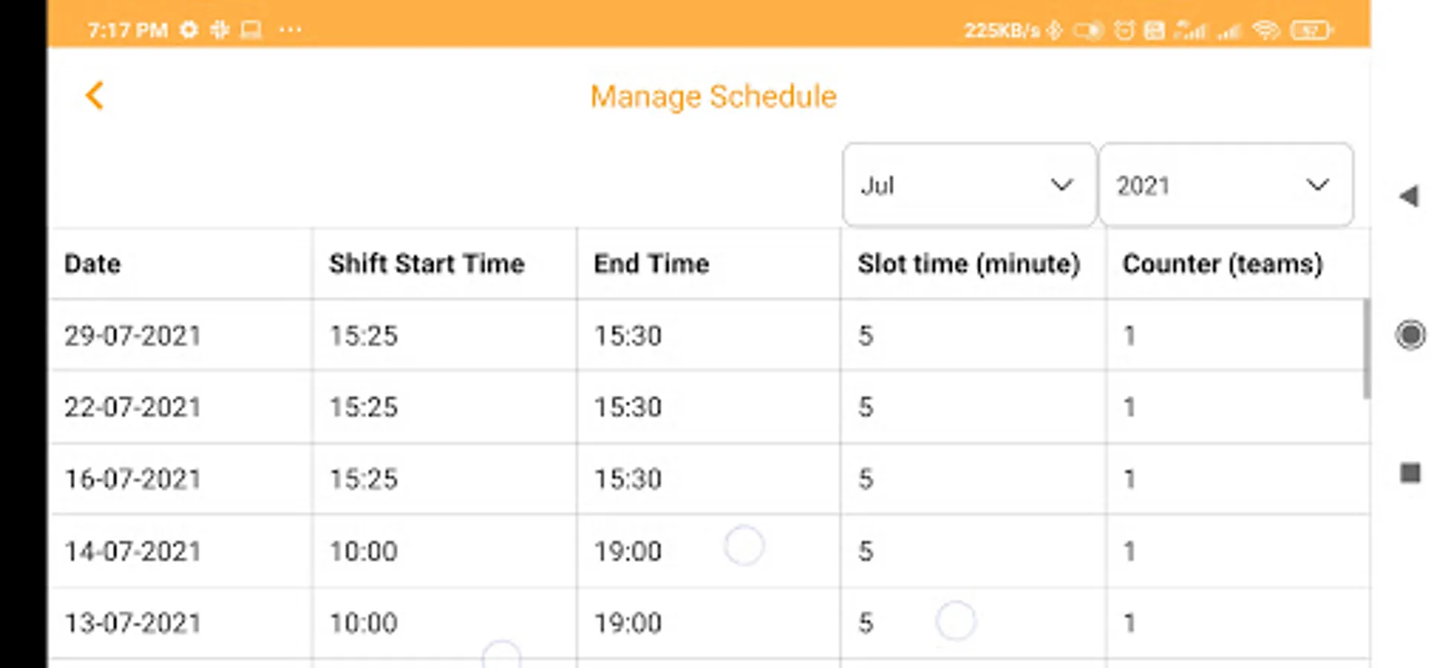Tap the battery indicator icon

pos(1311,30)
